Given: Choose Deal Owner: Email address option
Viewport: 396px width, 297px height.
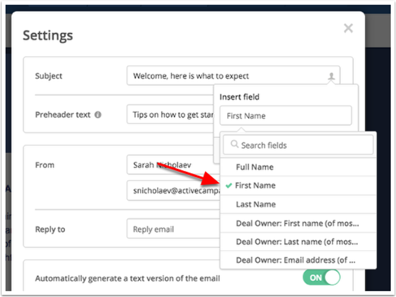Looking at the screenshot, I should (295, 260).
